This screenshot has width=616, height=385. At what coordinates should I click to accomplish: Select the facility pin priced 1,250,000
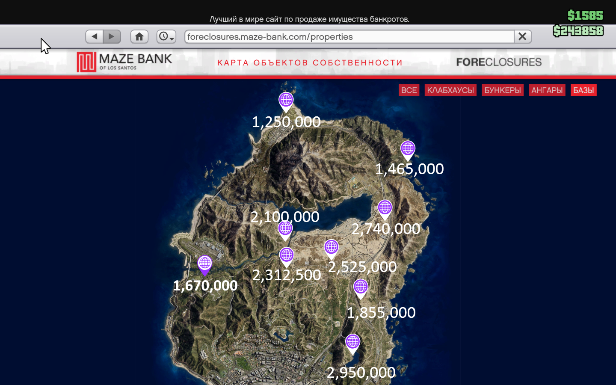point(286,102)
